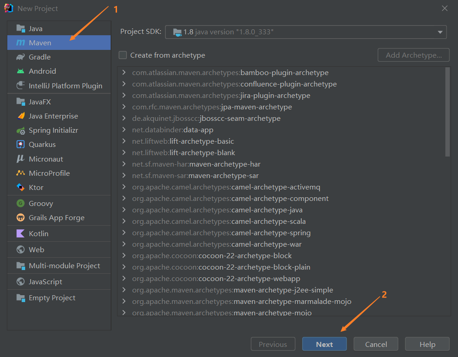Choose the Gradle elephant icon
Viewport: 458px width, 357px height.
click(21, 57)
